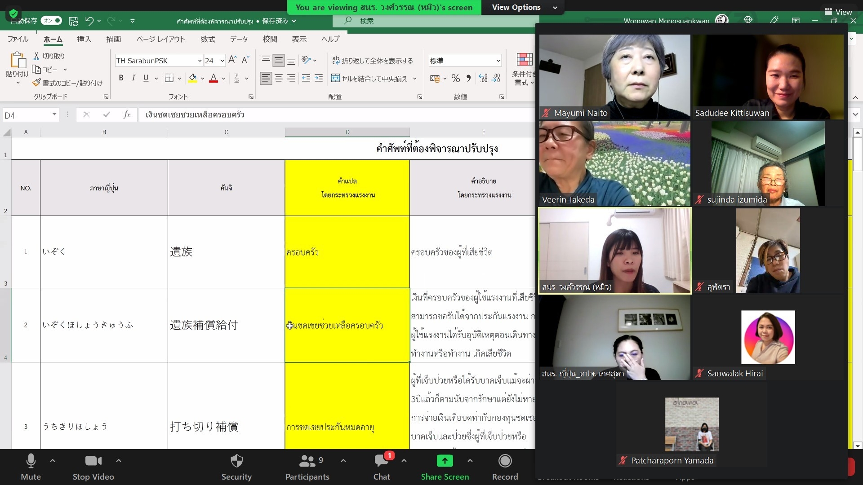863x485 pixels.
Task: Click the cell borders icon
Action: tap(169, 78)
